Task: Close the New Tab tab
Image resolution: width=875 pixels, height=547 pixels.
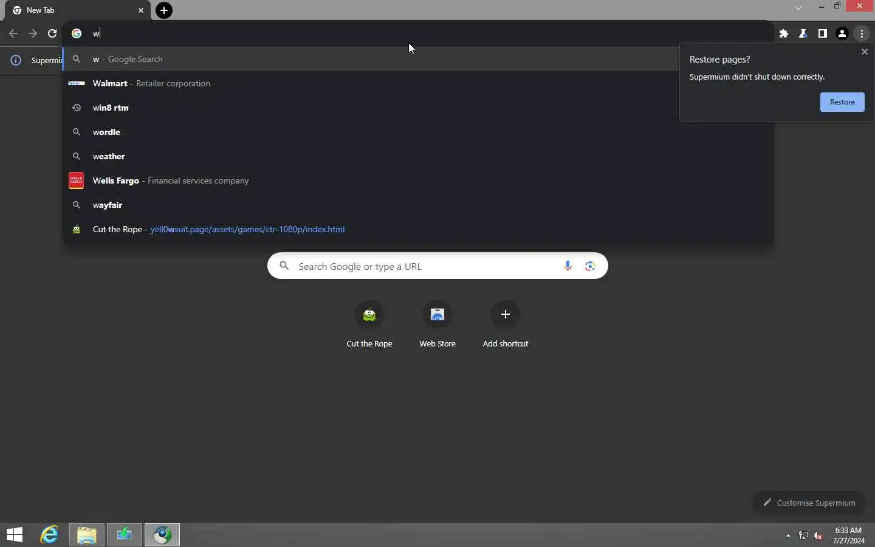Action: click(x=141, y=10)
